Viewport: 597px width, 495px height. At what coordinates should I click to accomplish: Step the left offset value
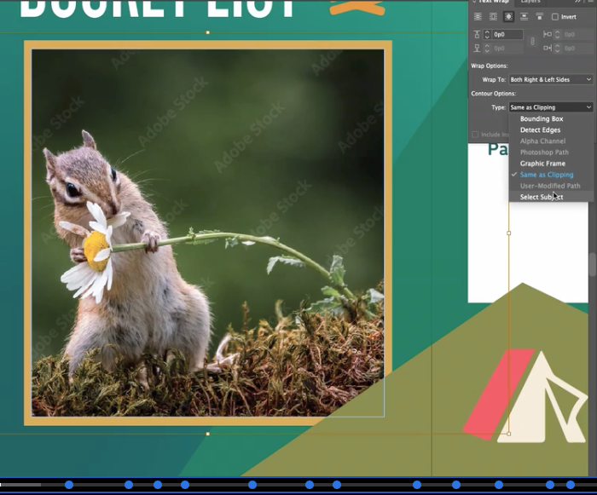pos(558,35)
